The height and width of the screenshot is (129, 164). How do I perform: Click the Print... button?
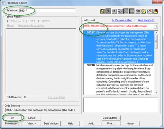pos(111,123)
